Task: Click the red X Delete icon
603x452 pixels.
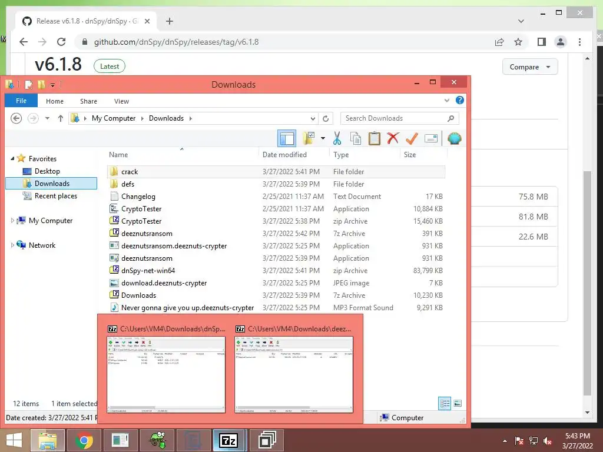Action: tap(393, 138)
